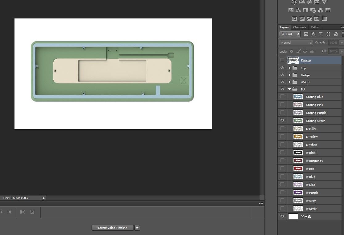
Task: Open the Fill slider dropdown arrow
Action: click(x=341, y=51)
